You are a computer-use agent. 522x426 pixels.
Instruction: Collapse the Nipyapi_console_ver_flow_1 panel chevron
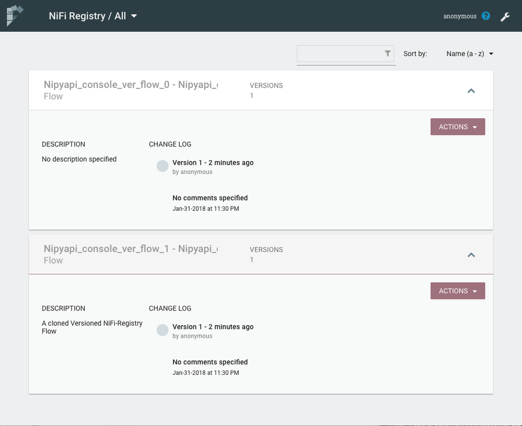tap(471, 255)
